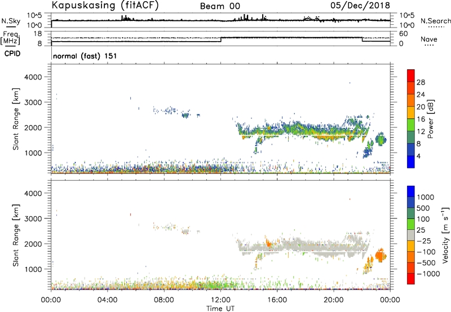Click the "04:00" time axis tick label
This screenshot has width=451, height=312.
(x=107, y=300)
